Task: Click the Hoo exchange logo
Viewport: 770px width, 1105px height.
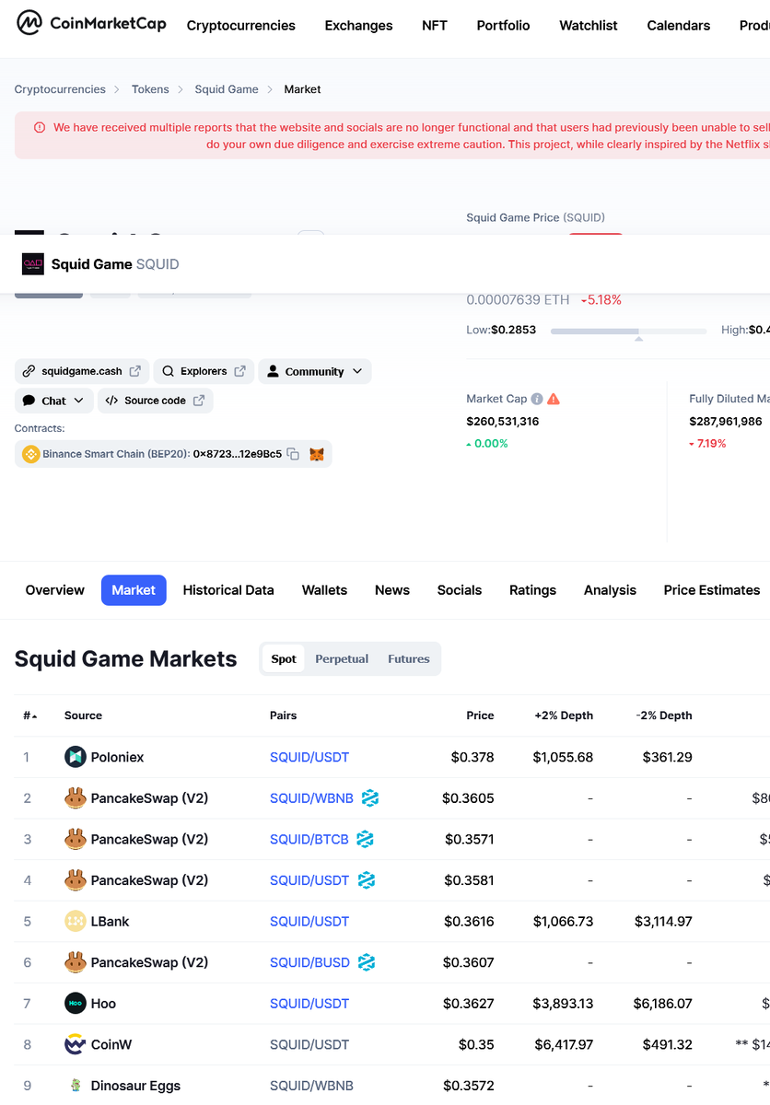Action: click(x=76, y=1004)
